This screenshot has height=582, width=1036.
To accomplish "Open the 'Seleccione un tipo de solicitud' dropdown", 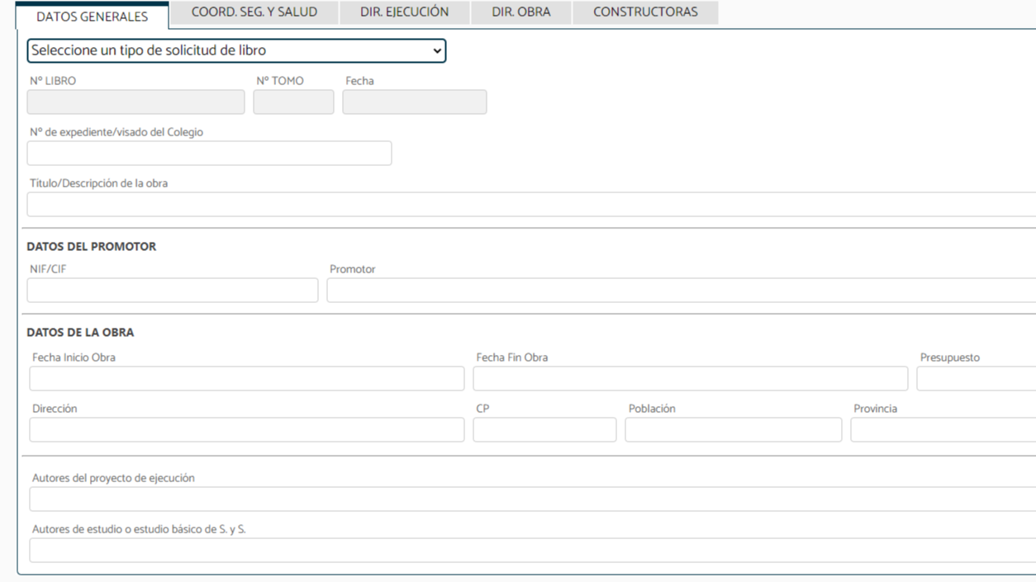I will (236, 51).
